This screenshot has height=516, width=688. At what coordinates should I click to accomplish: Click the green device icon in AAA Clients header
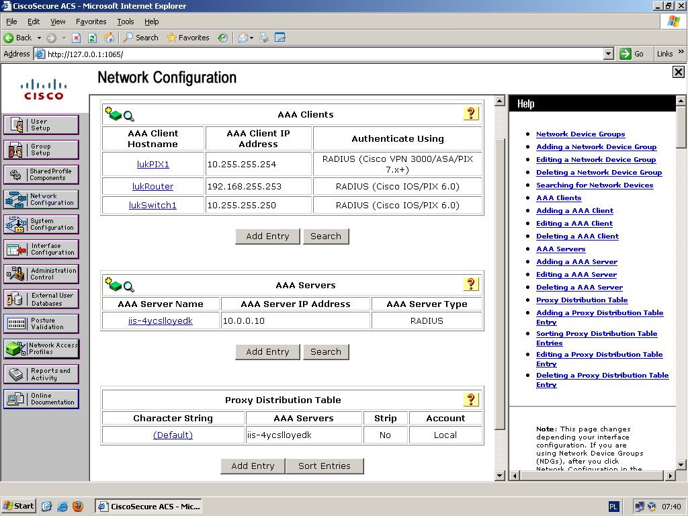point(113,114)
